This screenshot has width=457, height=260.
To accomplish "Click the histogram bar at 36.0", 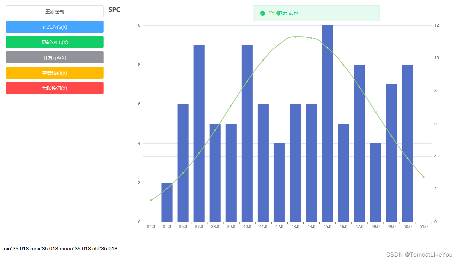I will [x=183, y=163].
